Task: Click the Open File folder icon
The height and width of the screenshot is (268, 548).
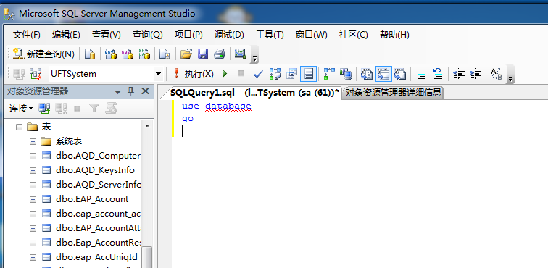Action: click(186, 54)
